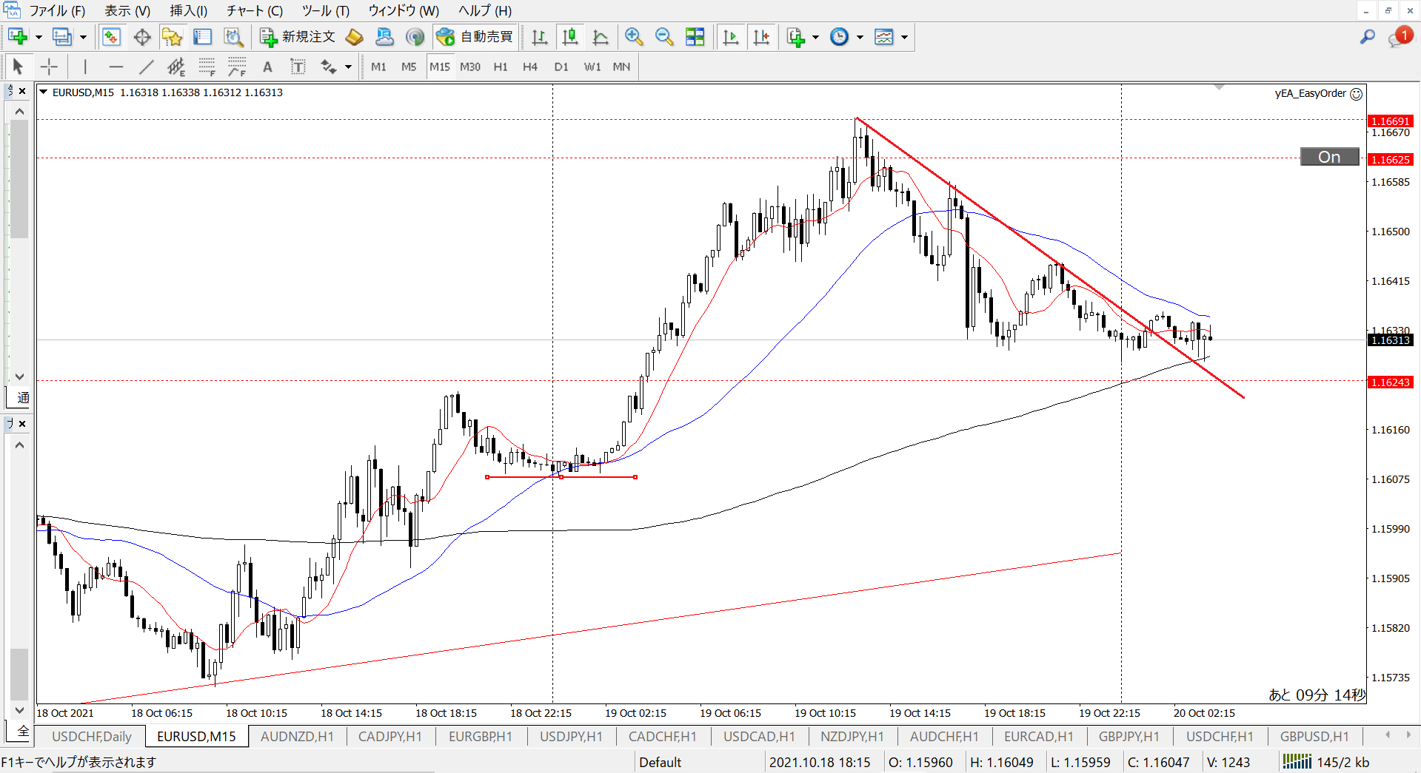This screenshot has width=1421, height=773.
Task: Switch timeframe to MN
Action: (621, 67)
